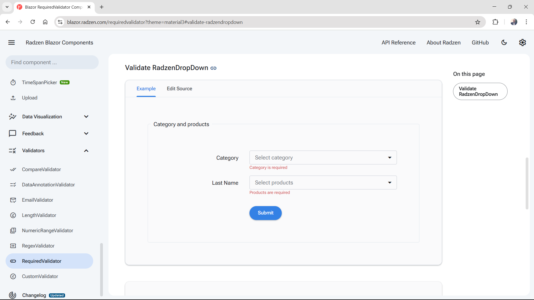
Task: Navigate back in browser history
Action: (x=8, y=22)
